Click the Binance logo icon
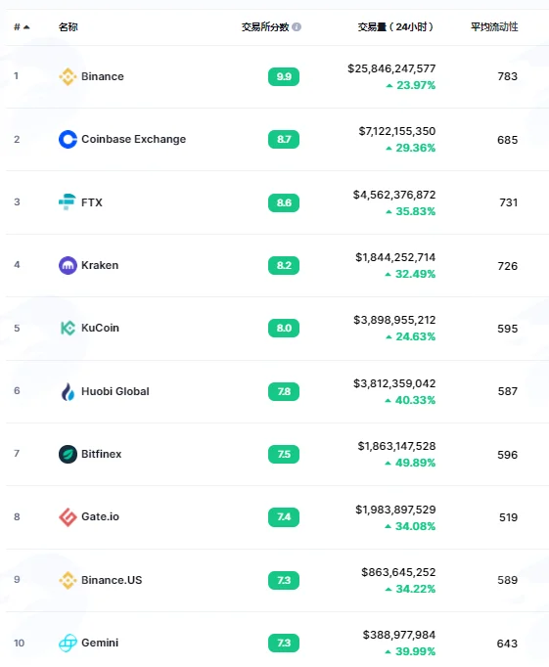Screen dimensions: 549x667 coord(68,76)
